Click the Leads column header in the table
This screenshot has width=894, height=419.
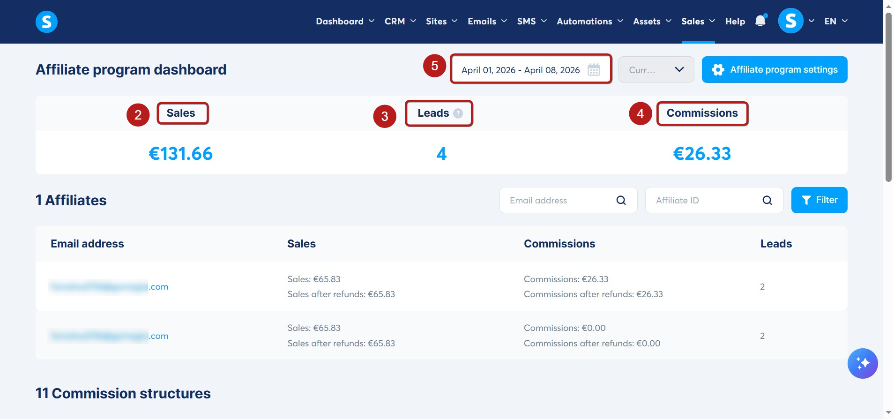pyautogui.click(x=776, y=244)
